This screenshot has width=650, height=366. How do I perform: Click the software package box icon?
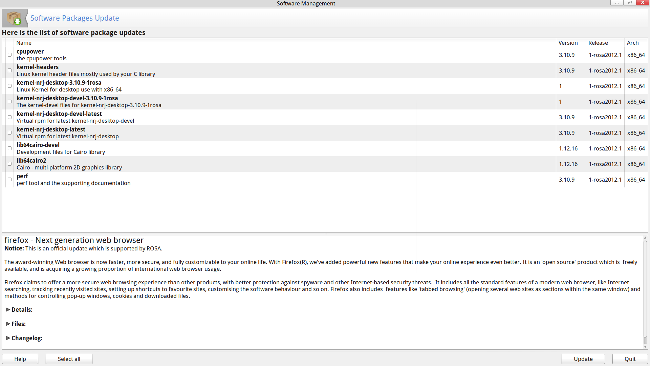coord(14,18)
